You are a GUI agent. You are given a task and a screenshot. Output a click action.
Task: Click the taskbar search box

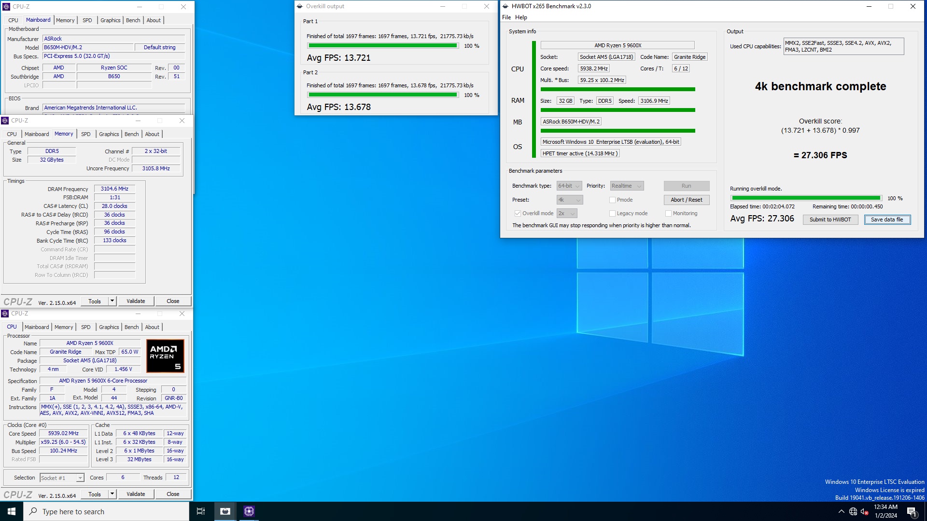click(x=106, y=511)
